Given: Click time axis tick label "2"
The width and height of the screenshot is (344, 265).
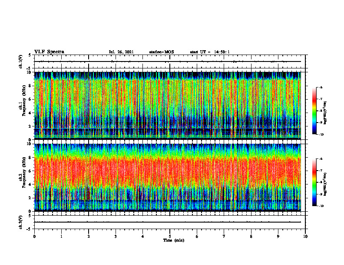Looking at the screenshot, I should point(89,236).
